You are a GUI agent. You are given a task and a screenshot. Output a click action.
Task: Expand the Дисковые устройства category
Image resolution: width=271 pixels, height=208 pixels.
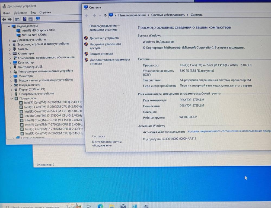point(9,40)
